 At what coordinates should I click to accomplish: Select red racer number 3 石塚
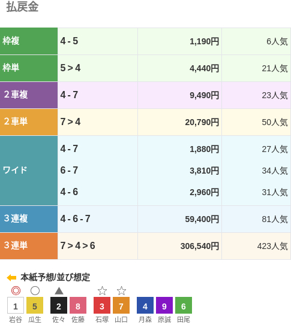(x=102, y=305)
